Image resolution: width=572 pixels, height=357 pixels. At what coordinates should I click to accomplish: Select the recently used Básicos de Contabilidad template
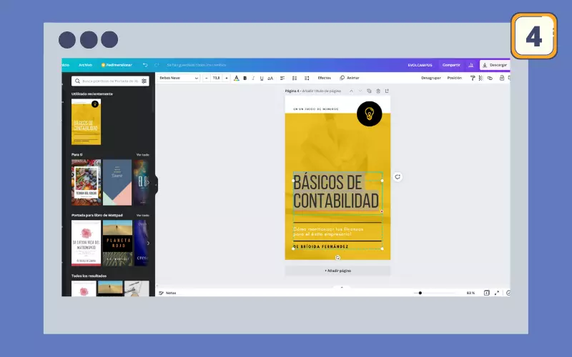pyautogui.click(x=86, y=121)
